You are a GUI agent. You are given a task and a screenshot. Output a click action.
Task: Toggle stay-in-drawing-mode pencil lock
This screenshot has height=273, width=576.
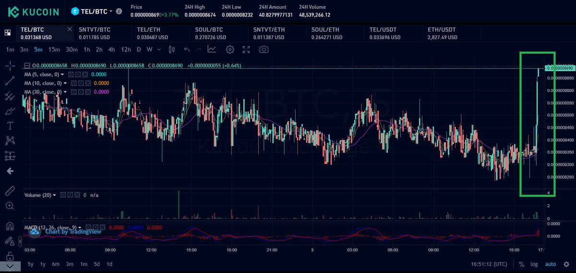[x=10, y=241]
